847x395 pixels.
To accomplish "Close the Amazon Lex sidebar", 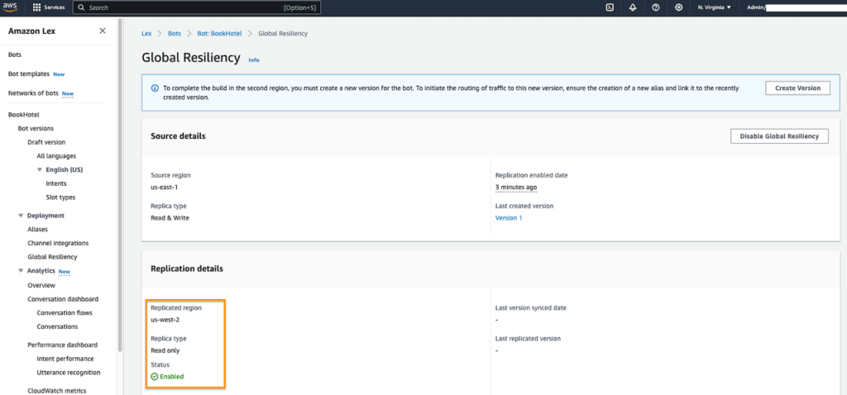I will 103,31.
